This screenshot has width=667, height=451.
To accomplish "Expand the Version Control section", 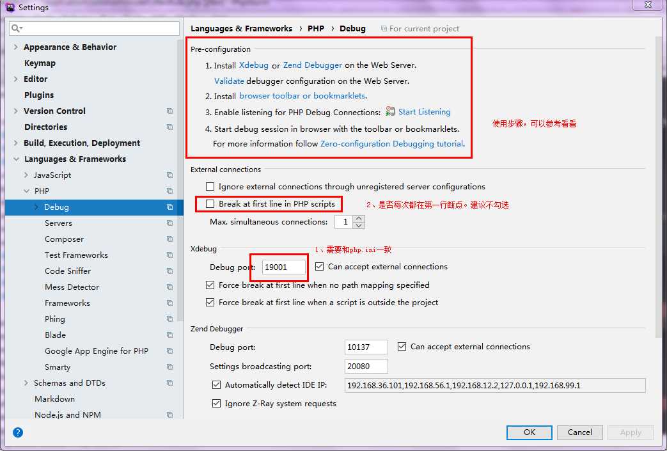I will 16,111.
